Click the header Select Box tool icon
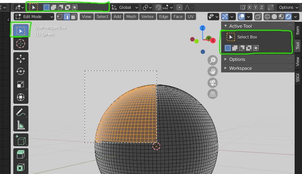 click(x=34, y=7)
